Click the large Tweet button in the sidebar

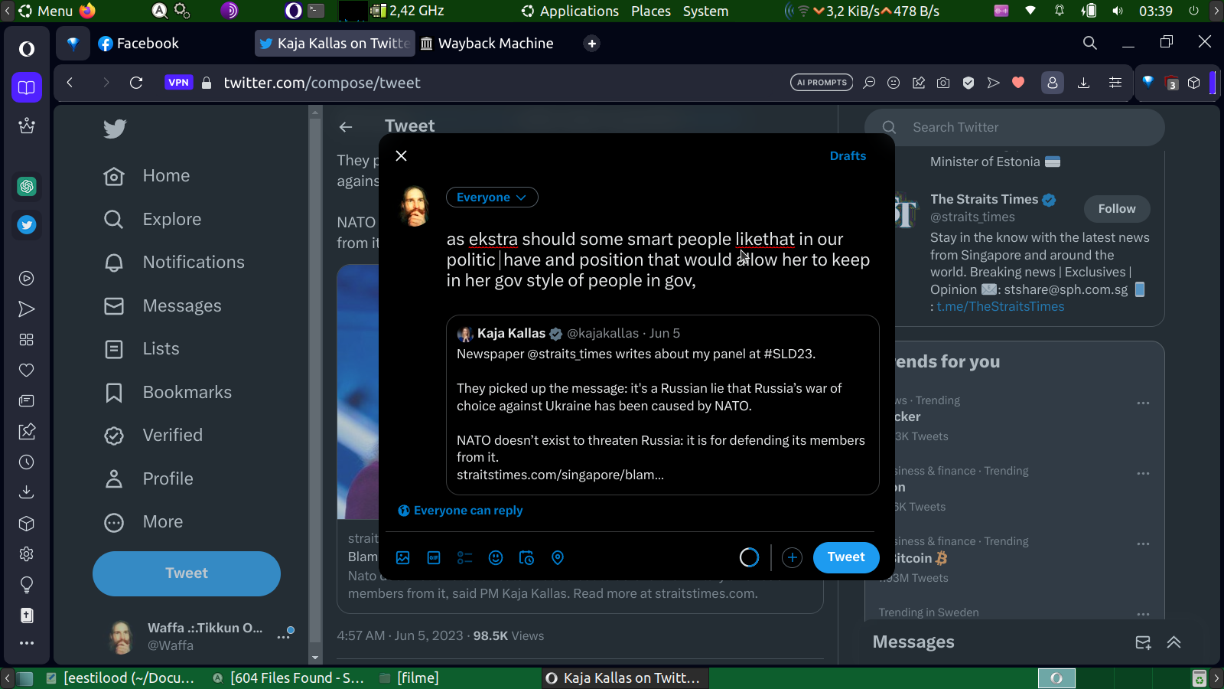pos(187,573)
